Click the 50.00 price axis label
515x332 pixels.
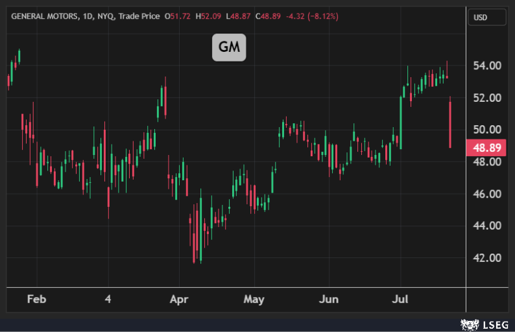tap(486, 130)
